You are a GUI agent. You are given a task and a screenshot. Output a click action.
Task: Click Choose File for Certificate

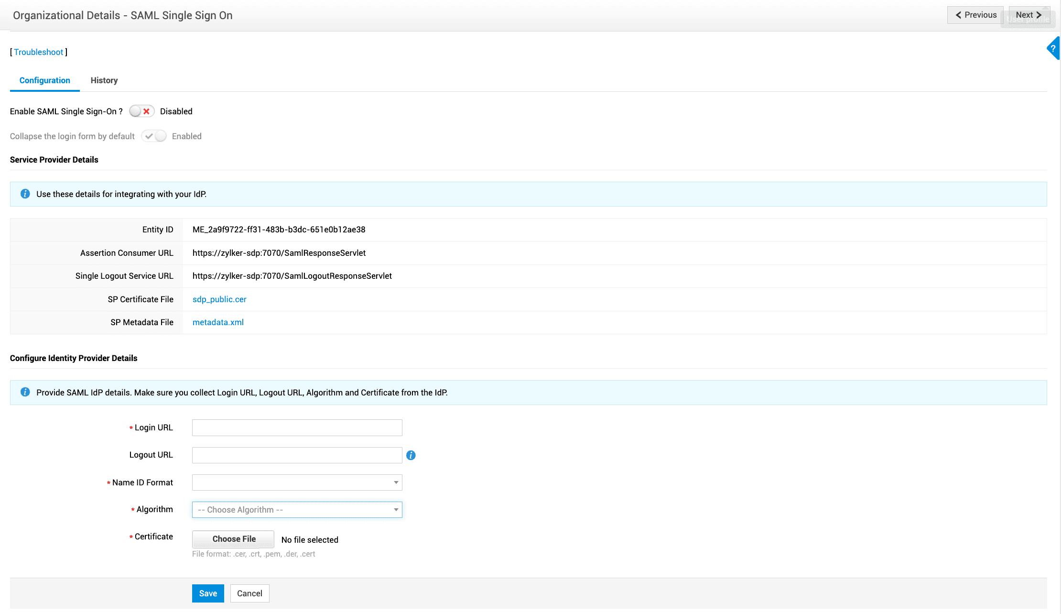pyautogui.click(x=233, y=539)
